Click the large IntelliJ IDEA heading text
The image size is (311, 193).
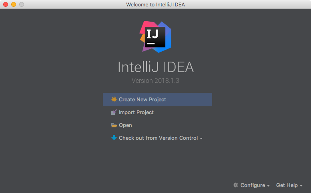[x=156, y=67]
